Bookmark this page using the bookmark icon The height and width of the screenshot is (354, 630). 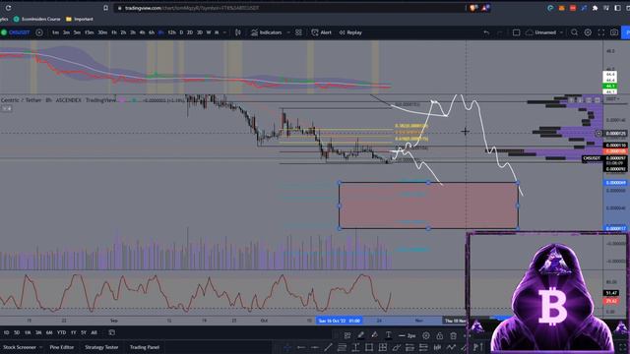[105, 8]
